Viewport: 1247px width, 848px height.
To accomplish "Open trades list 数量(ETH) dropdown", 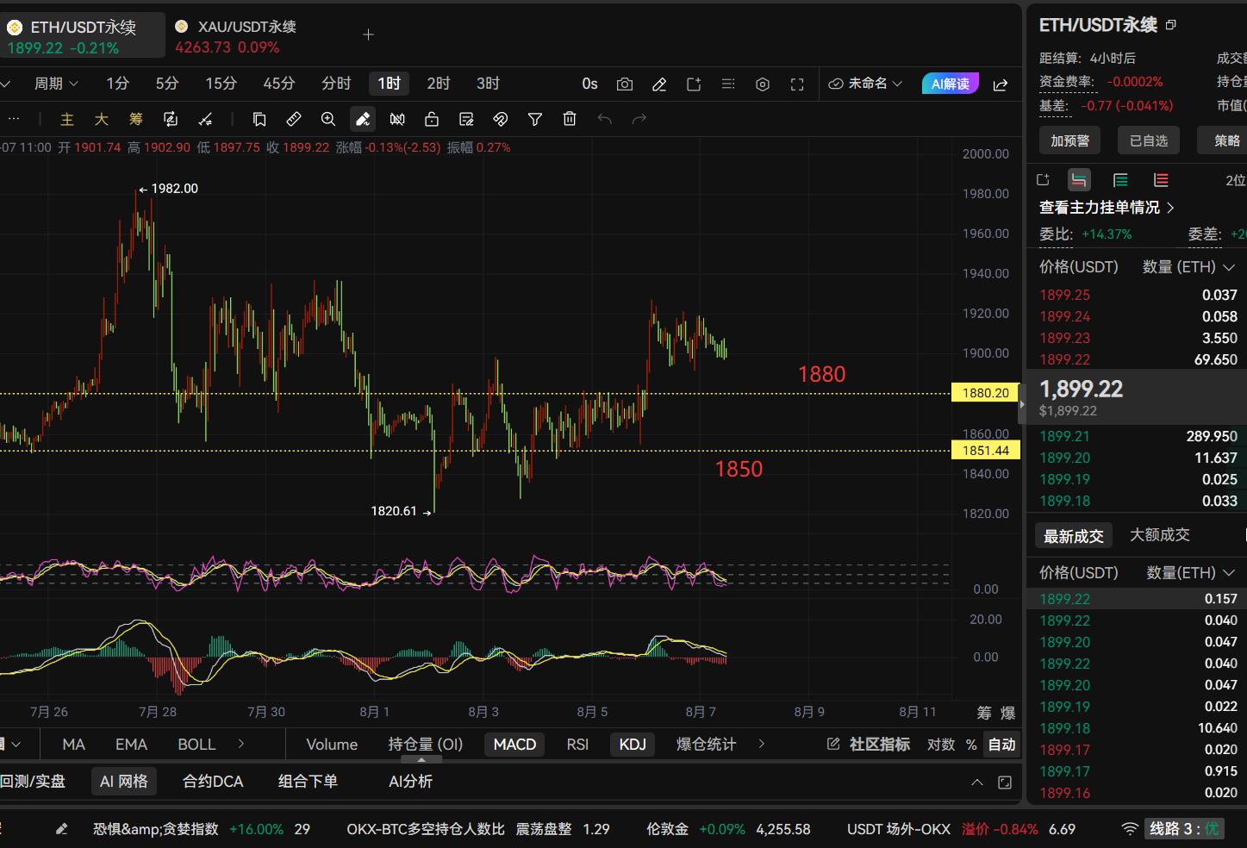I will [1189, 573].
